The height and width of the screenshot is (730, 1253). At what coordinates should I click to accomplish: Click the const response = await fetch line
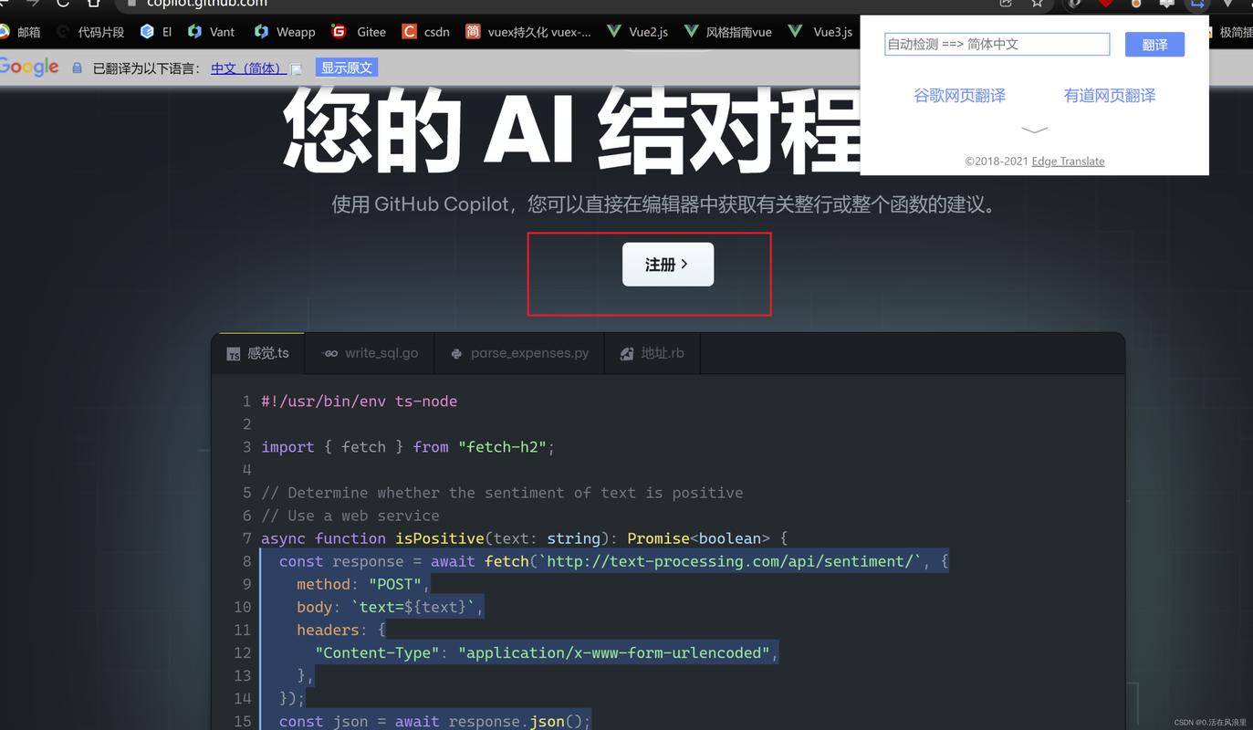613,561
